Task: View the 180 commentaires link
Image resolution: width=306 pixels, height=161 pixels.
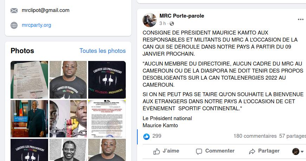Action: point(255,136)
